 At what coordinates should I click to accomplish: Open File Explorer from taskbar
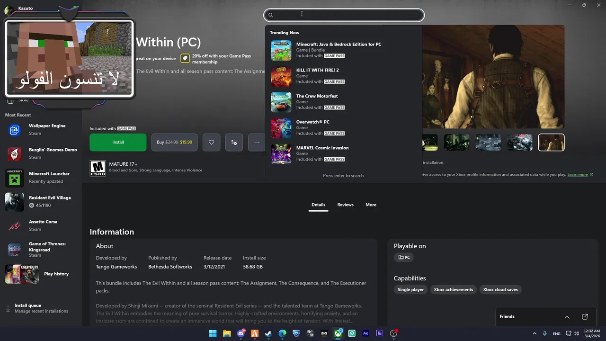pos(227,333)
